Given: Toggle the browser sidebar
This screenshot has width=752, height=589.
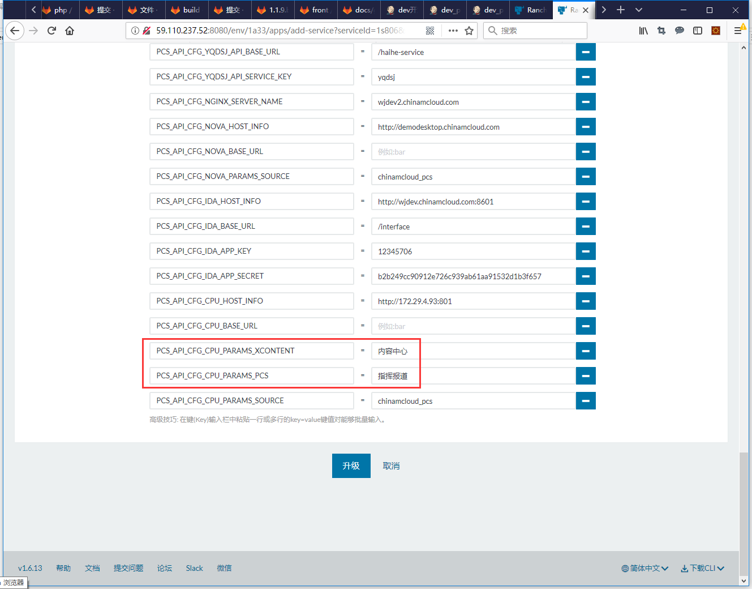Looking at the screenshot, I should [x=698, y=31].
